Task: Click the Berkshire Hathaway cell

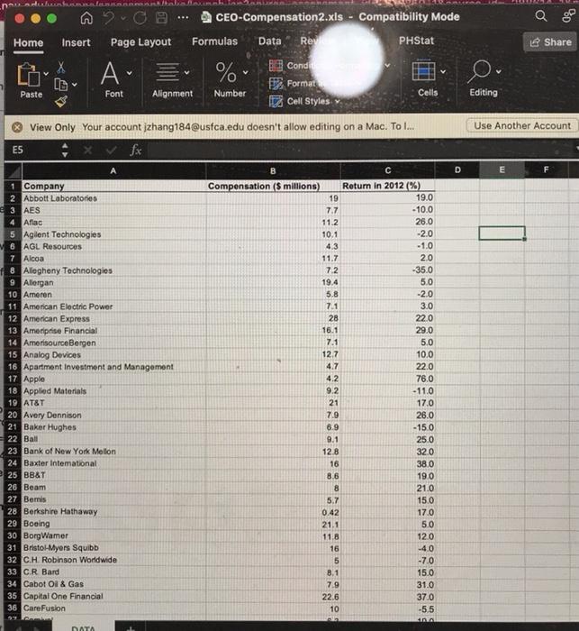Action: tap(113, 511)
